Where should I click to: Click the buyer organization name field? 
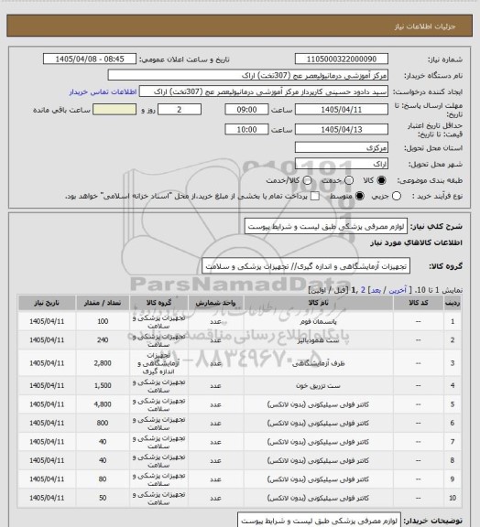point(247,75)
